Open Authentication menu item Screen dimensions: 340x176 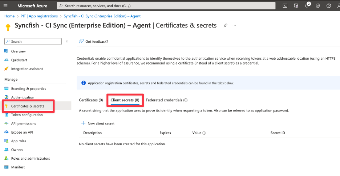tap(23, 97)
